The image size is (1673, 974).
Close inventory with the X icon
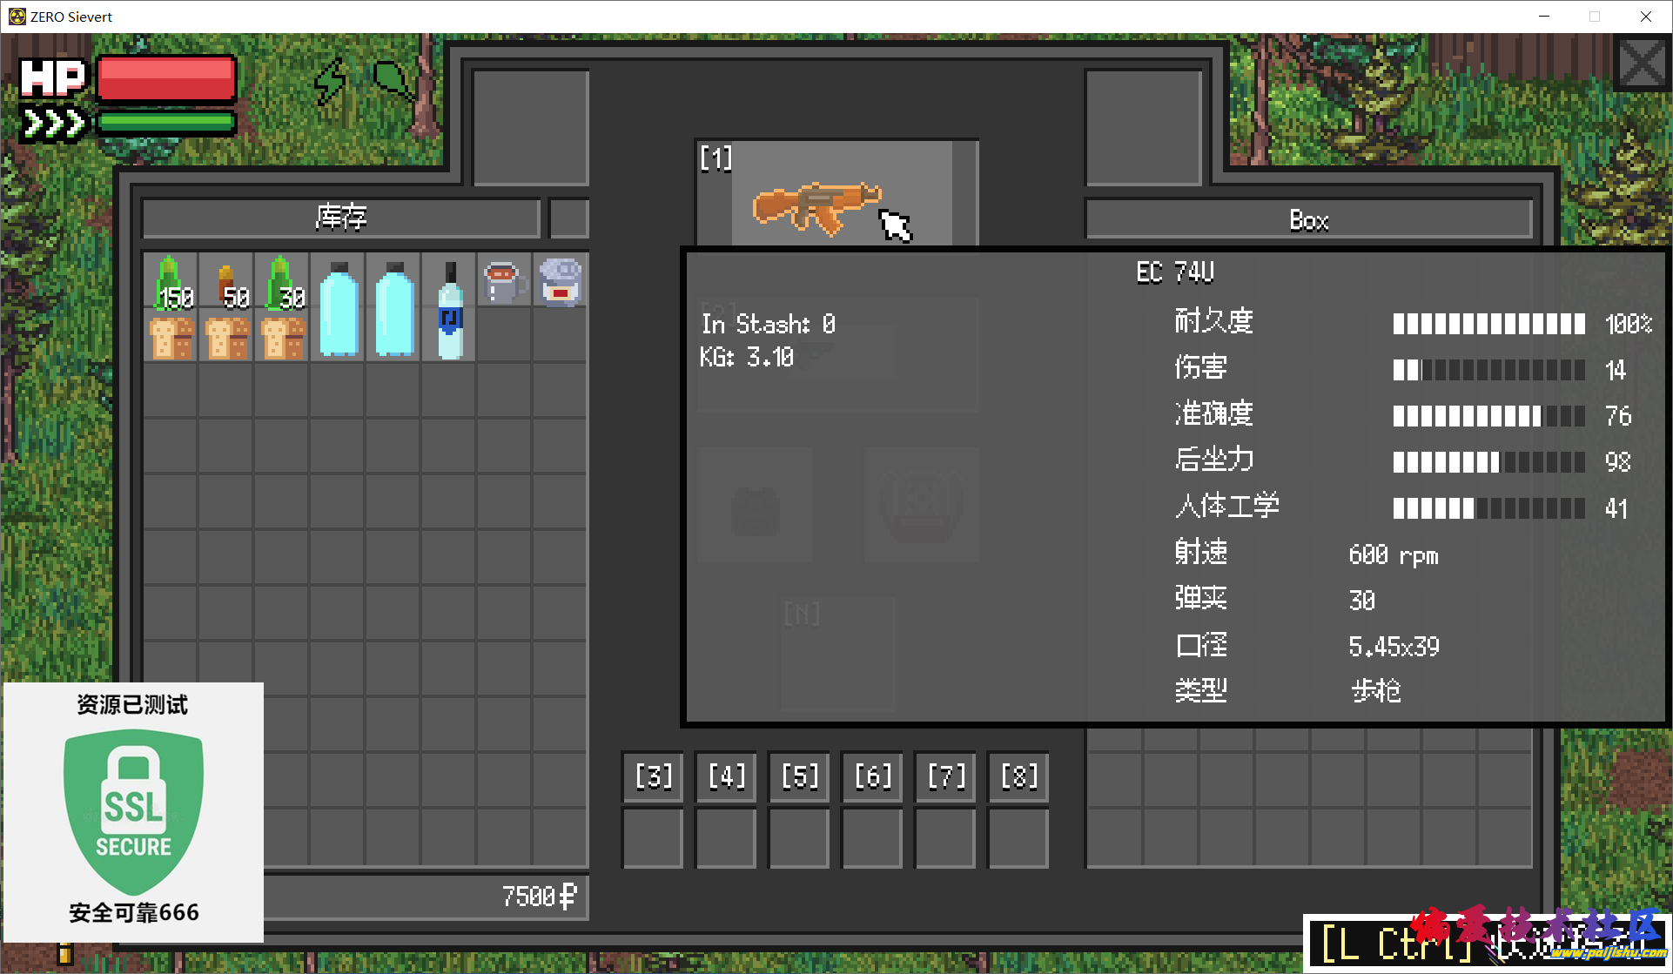coord(1643,63)
